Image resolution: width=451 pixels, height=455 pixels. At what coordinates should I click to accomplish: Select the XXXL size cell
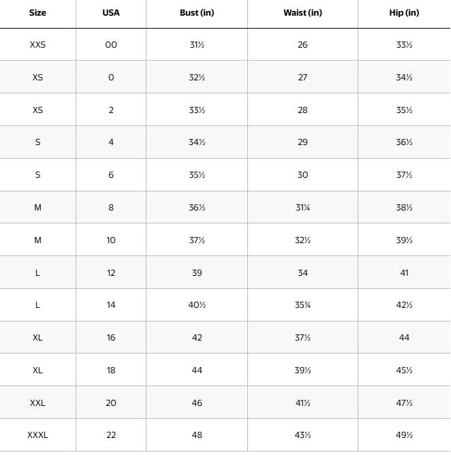pos(37,435)
